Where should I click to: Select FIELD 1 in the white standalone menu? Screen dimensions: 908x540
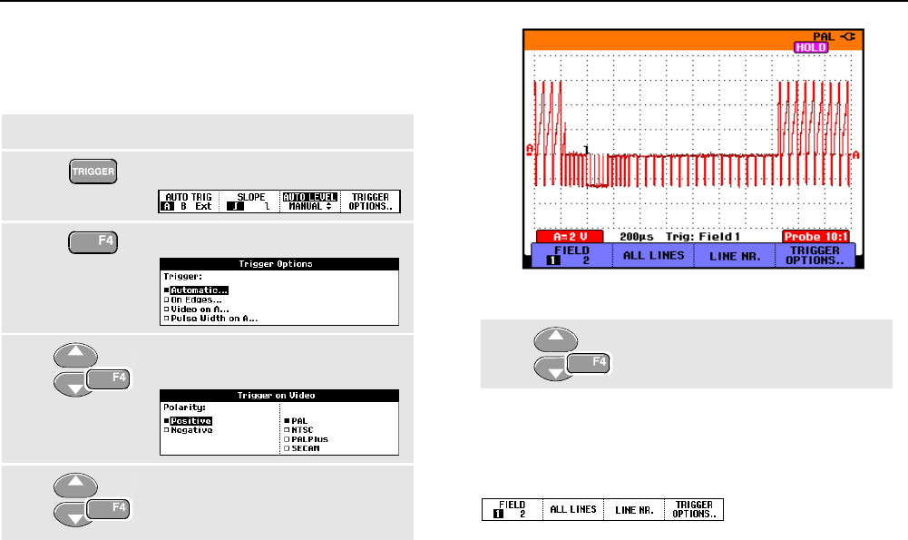[499, 514]
